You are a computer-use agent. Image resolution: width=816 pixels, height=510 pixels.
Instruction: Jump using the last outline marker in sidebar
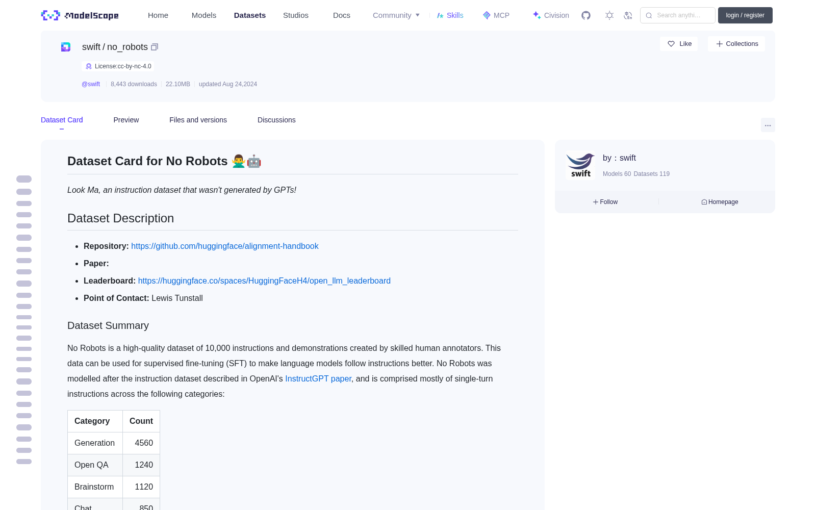(24, 462)
